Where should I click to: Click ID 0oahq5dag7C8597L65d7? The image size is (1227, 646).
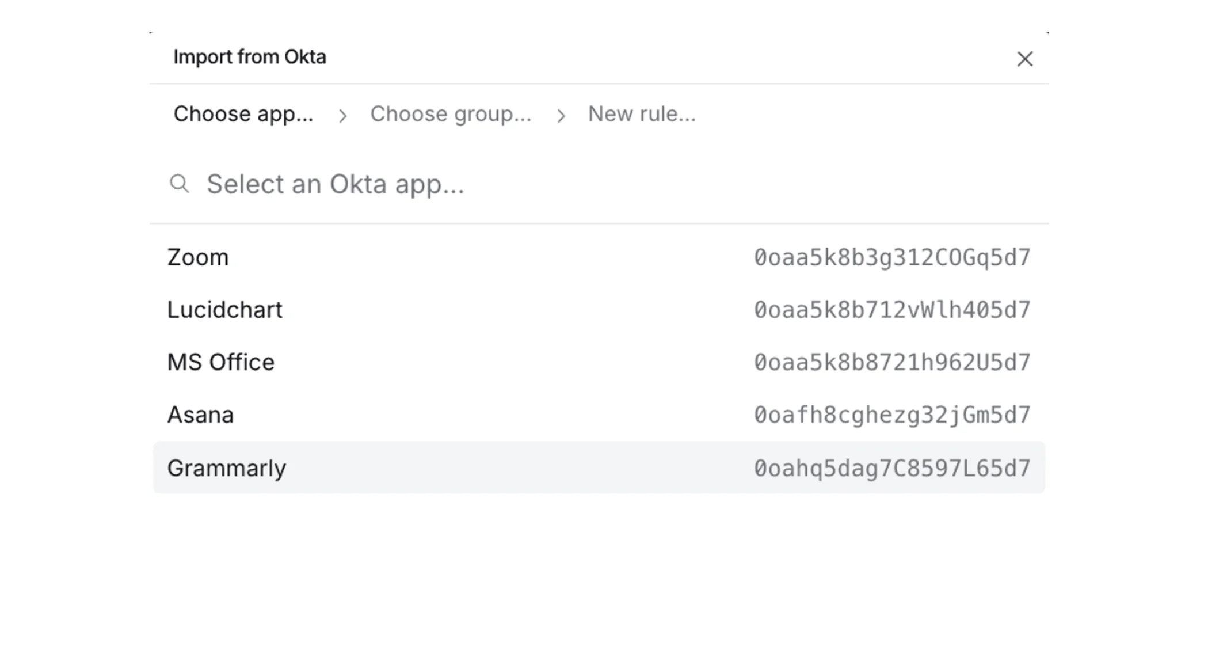892,468
